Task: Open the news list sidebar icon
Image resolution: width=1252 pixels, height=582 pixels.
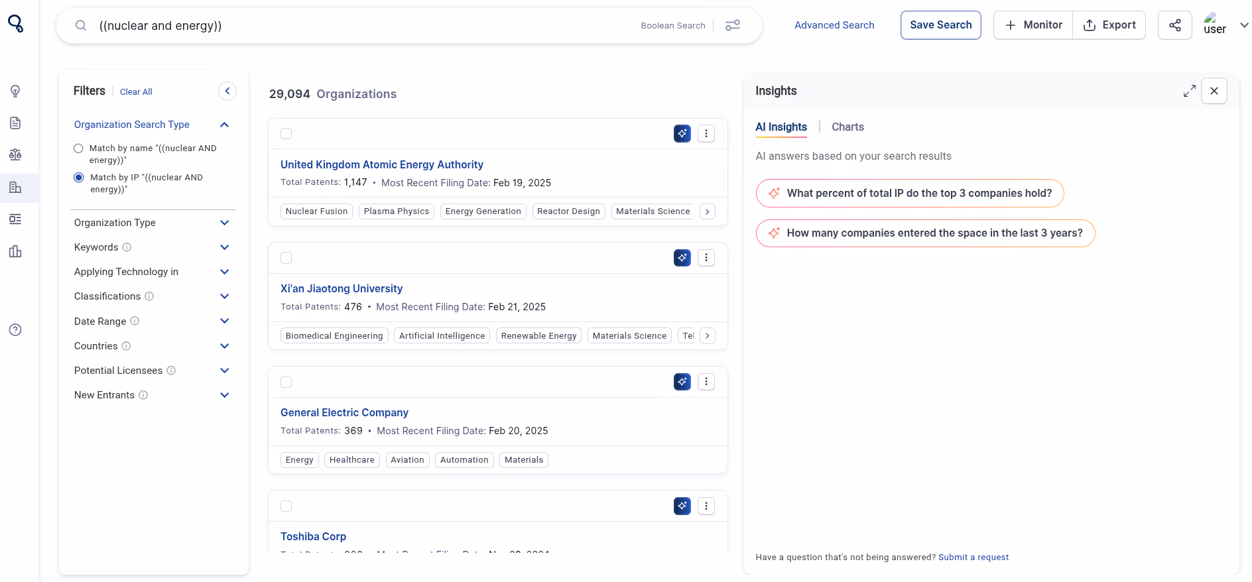Action: (15, 219)
